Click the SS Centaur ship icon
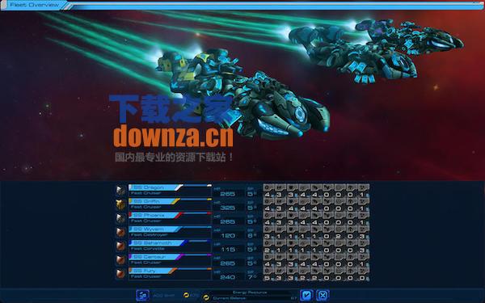 click(120, 260)
